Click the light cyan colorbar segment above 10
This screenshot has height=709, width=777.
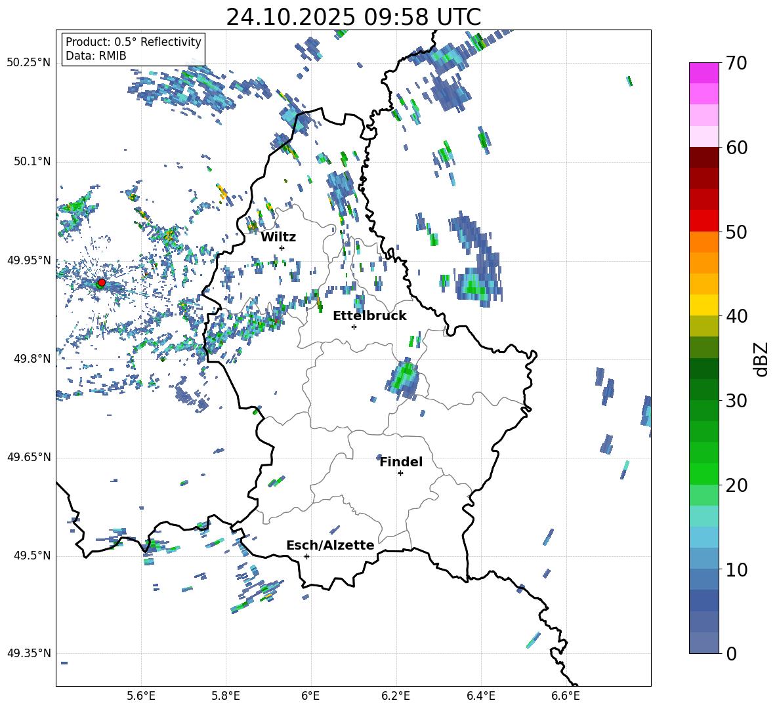[703, 537]
